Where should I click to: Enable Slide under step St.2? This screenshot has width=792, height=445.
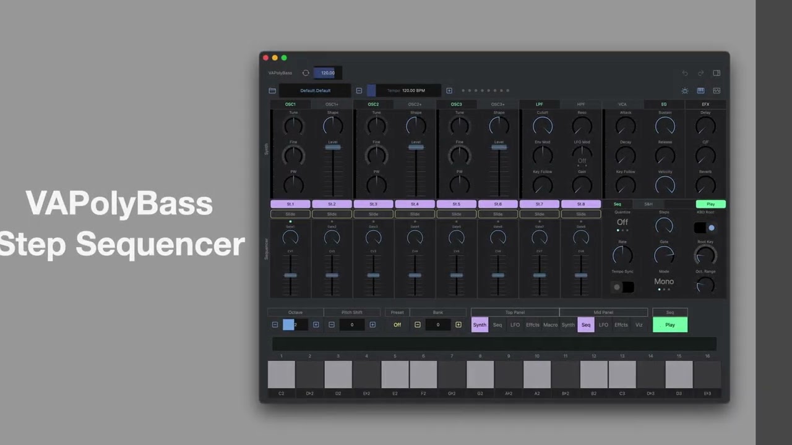332,214
